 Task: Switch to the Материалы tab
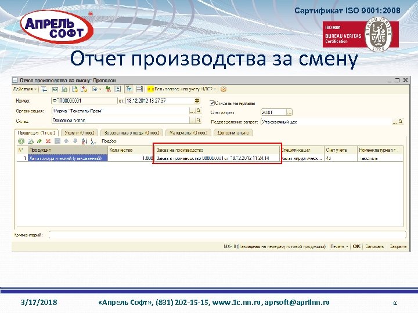click(x=188, y=133)
